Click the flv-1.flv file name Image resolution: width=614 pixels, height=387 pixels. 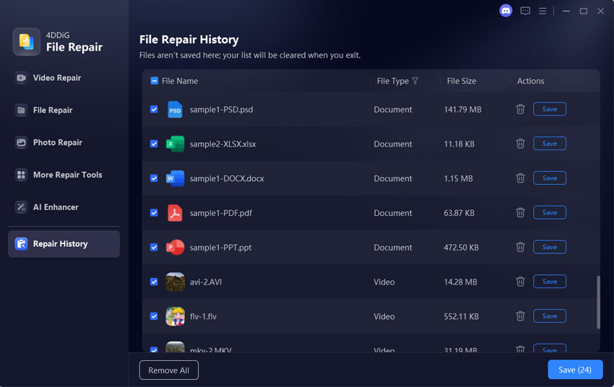click(x=203, y=316)
